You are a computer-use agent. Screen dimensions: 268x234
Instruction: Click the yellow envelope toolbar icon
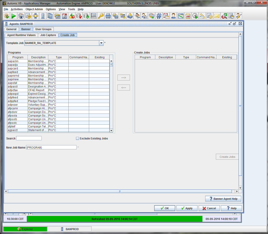tap(217, 16)
